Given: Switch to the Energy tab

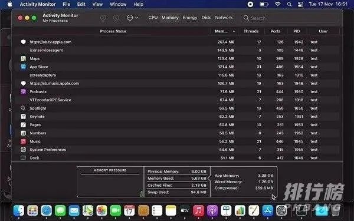Looking at the screenshot, I should coord(189,18).
